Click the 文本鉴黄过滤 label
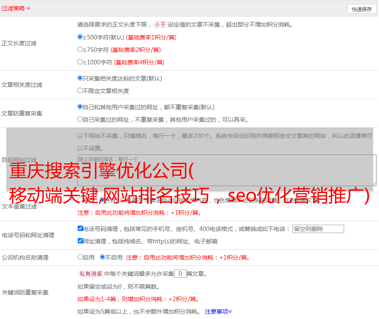Screen dimensions: 379x319 pyautogui.click(x=20, y=206)
